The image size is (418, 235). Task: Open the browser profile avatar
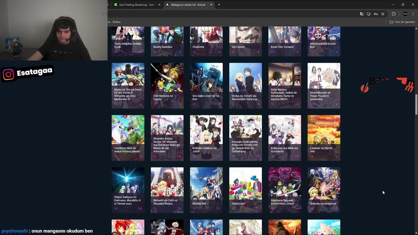point(405,14)
